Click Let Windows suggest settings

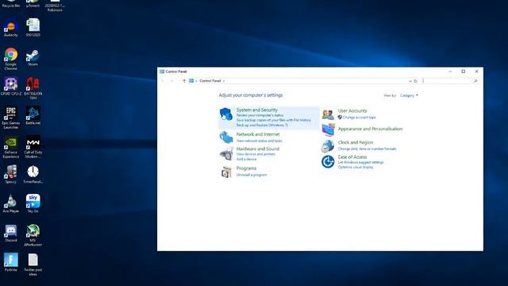(x=360, y=162)
